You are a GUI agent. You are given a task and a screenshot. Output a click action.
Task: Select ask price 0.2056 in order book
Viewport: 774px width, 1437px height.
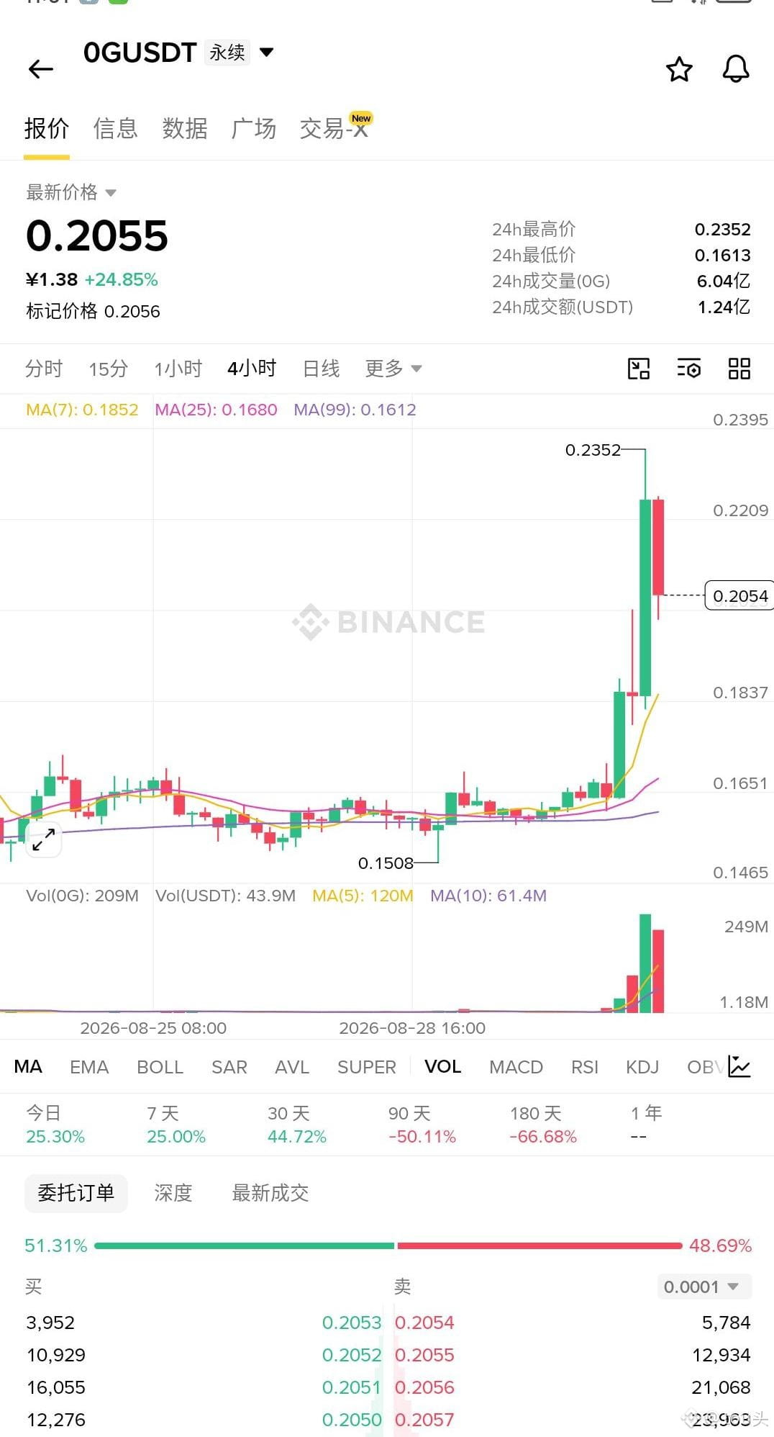point(424,1387)
